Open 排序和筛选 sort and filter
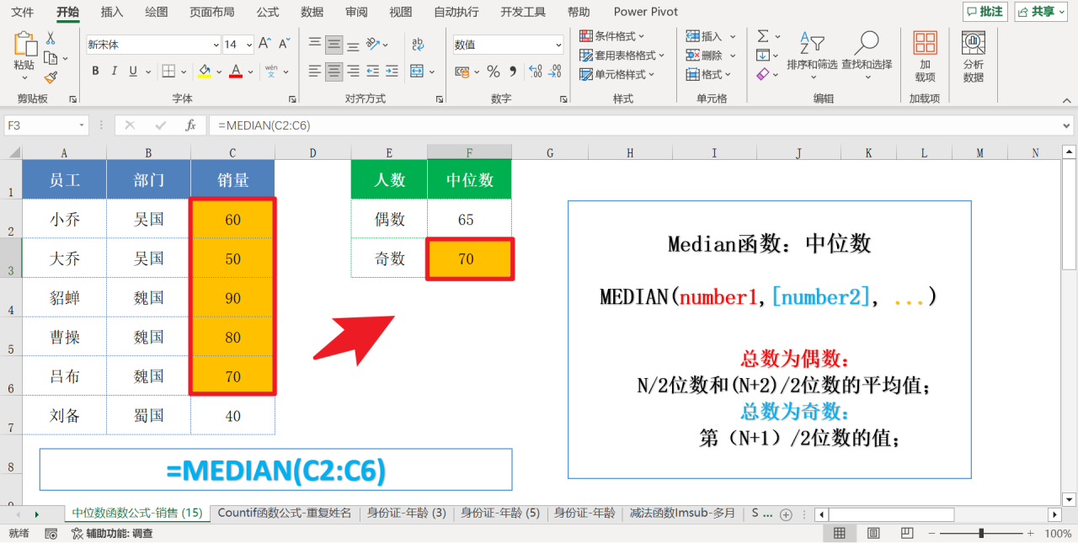The image size is (1078, 543). (x=812, y=54)
